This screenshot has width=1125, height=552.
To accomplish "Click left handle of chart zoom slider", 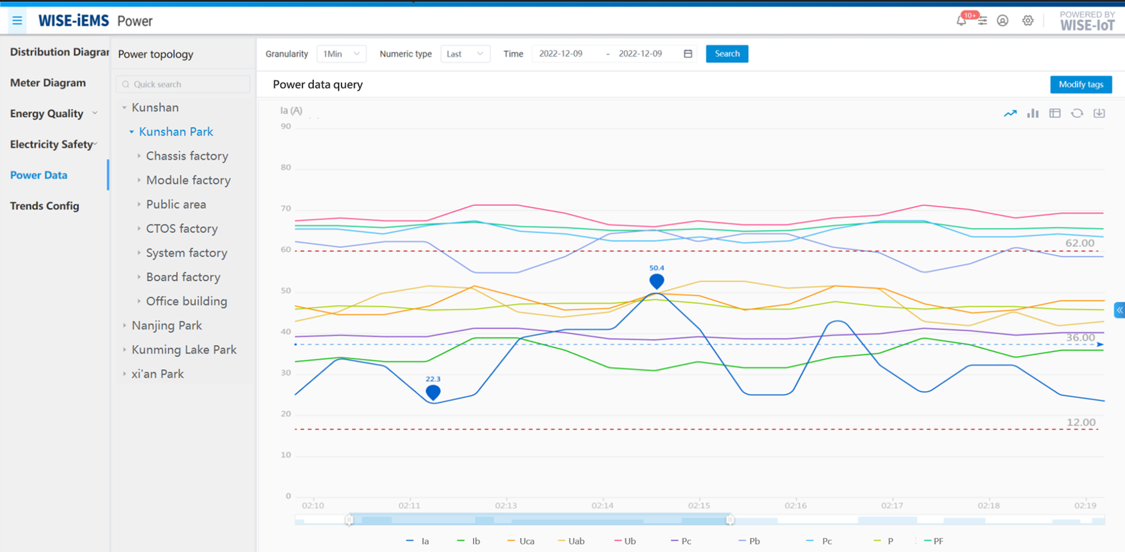I will 349,520.
